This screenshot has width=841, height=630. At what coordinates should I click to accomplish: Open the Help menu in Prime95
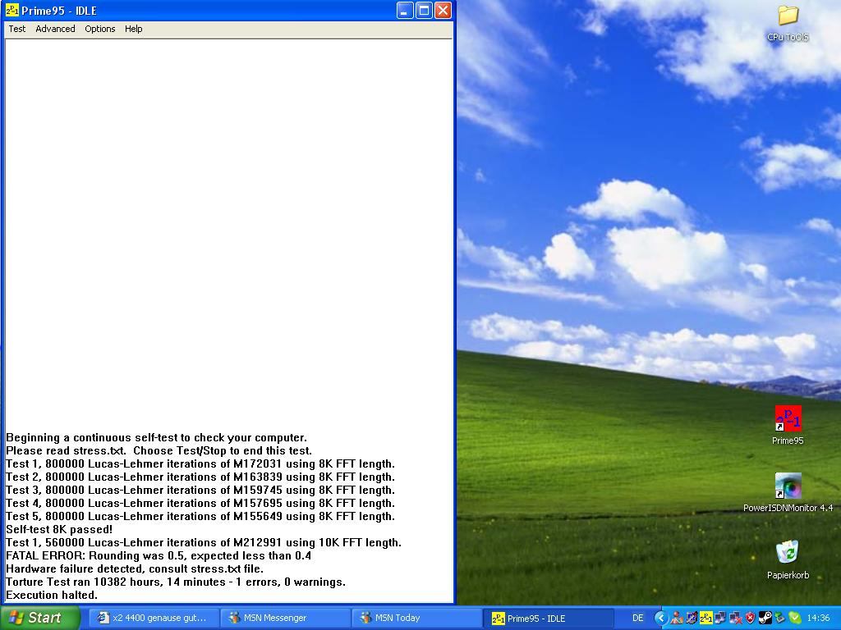[134, 29]
